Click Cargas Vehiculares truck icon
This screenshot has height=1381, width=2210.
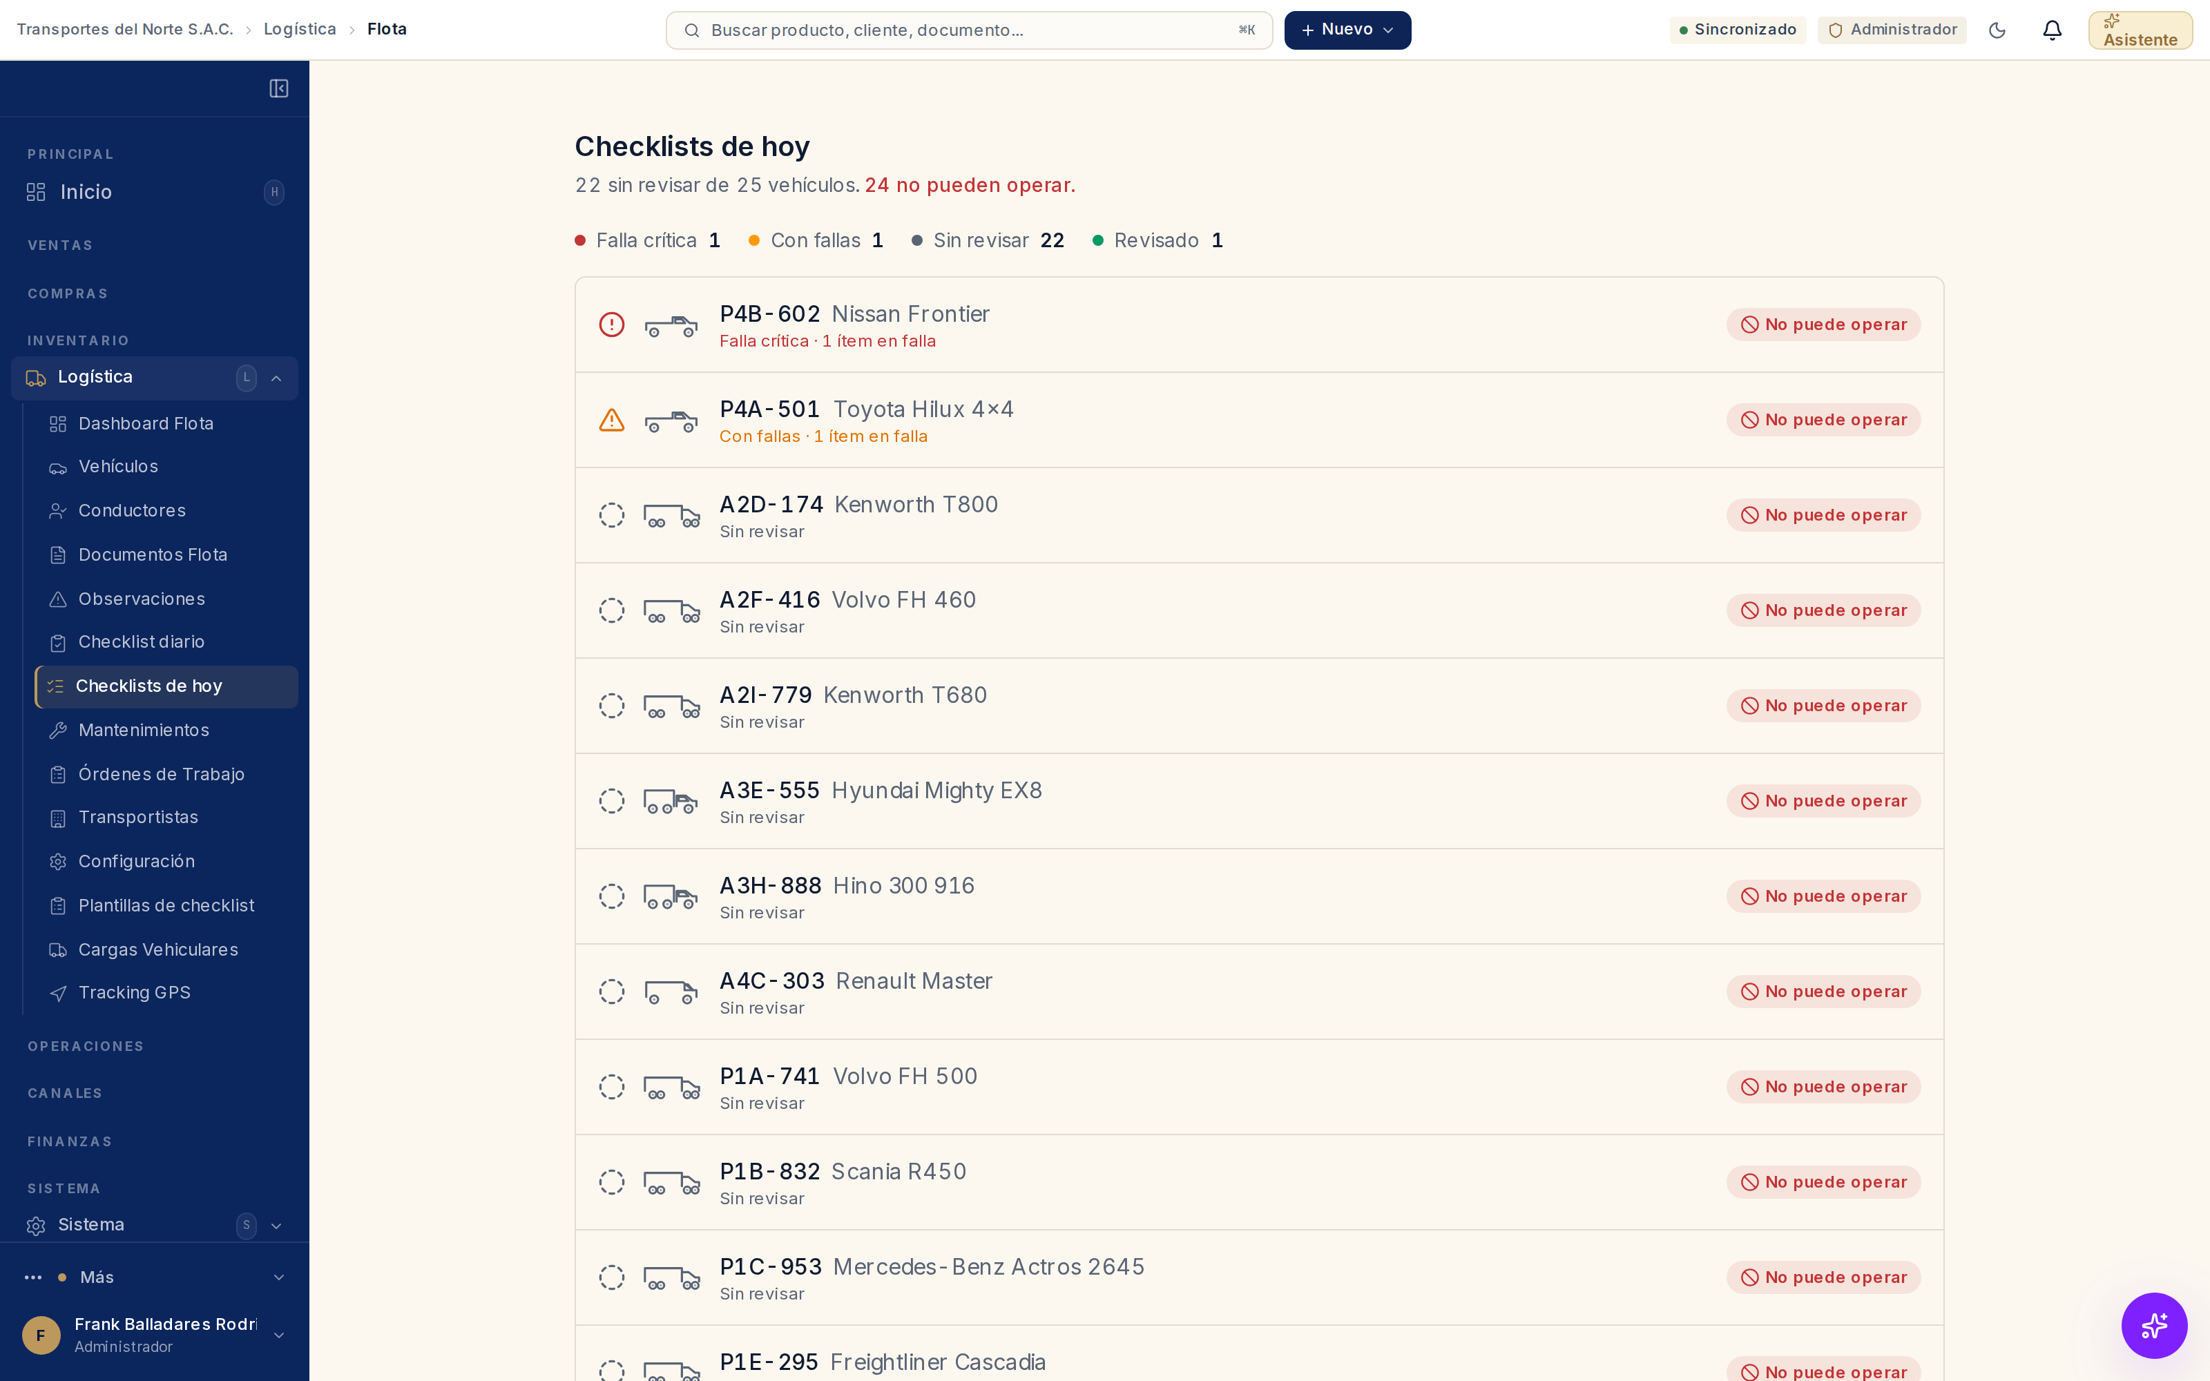57,950
